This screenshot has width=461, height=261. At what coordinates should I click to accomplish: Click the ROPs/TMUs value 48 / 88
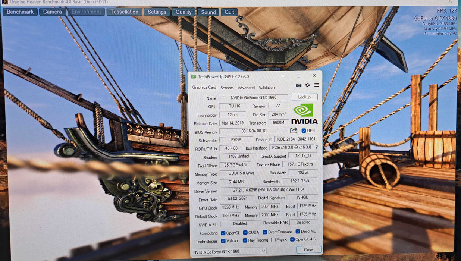coord(231,148)
